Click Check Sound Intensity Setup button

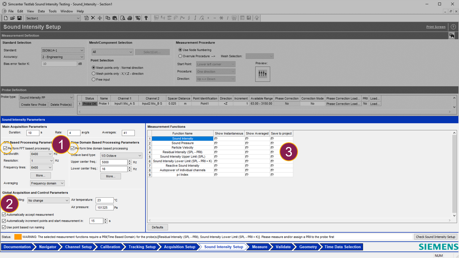point(435,237)
